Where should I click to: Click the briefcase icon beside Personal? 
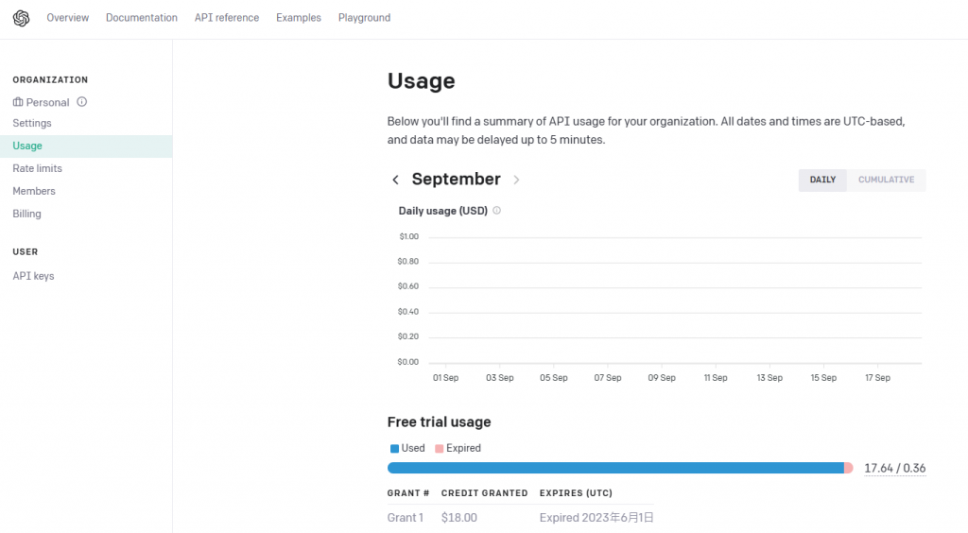18,102
